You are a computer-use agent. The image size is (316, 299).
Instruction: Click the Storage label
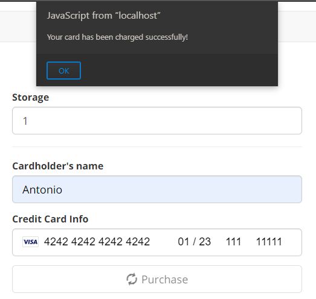click(31, 98)
